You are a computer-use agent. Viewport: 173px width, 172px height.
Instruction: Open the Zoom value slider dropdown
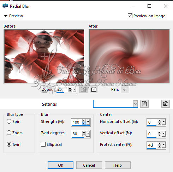74,89
